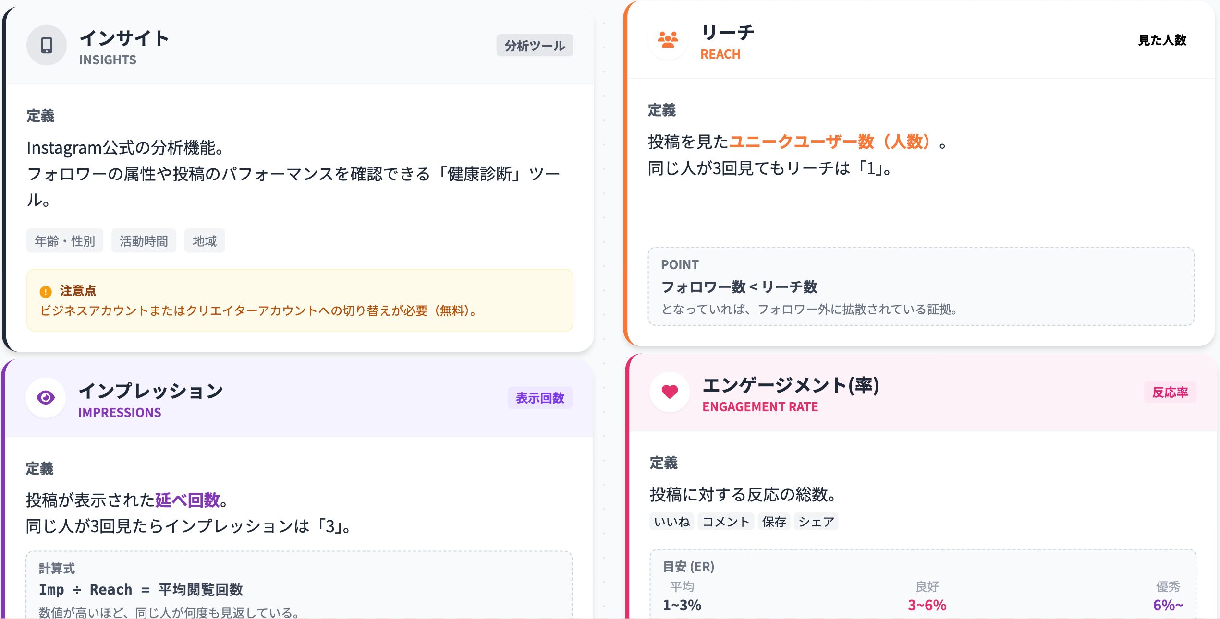
Task: Click the 反応率 pink badge
Action: pos(1170,392)
